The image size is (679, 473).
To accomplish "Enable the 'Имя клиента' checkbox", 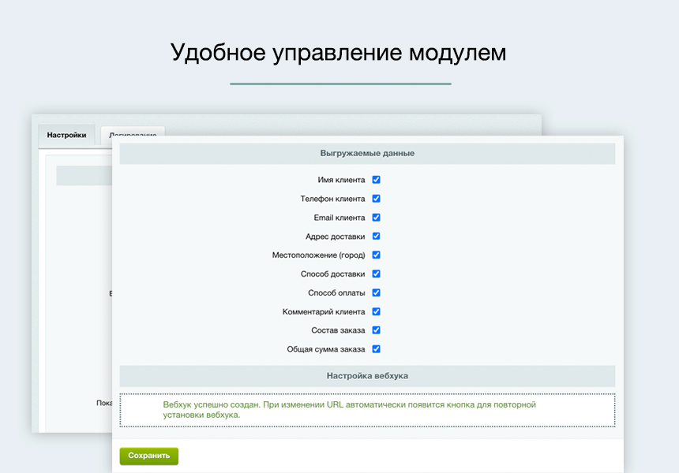I will pos(377,179).
